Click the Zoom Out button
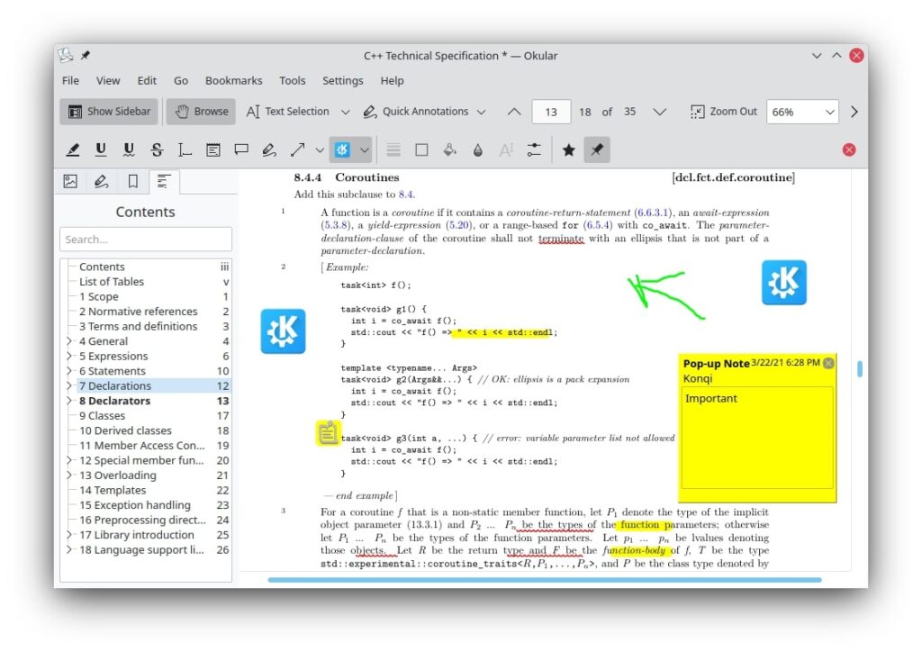This screenshot has height=652, width=922. (724, 112)
